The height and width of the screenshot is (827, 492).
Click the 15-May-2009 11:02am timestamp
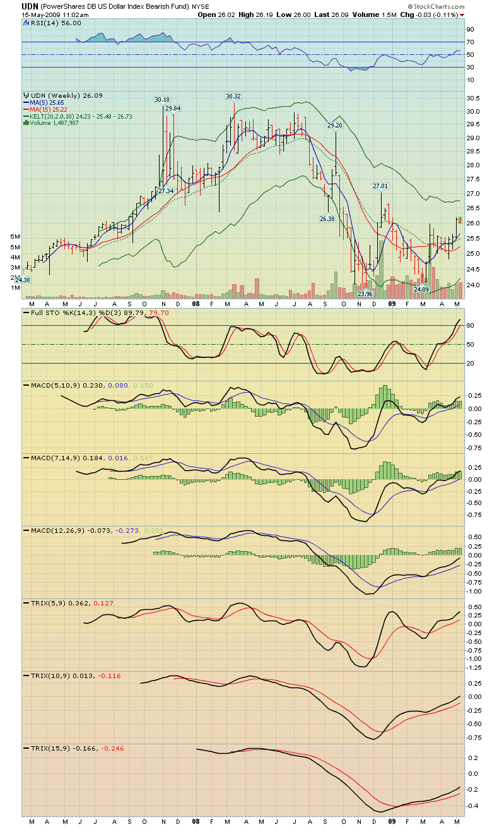point(56,14)
